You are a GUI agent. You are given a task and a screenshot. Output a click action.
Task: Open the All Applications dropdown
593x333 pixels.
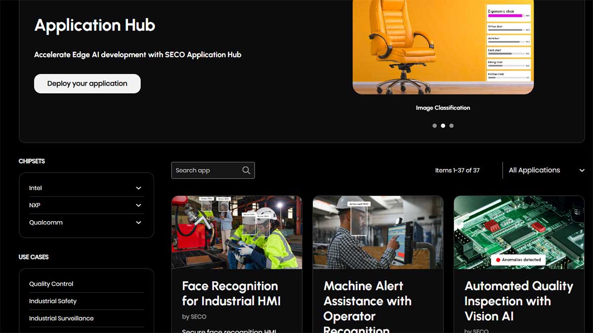[546, 170]
